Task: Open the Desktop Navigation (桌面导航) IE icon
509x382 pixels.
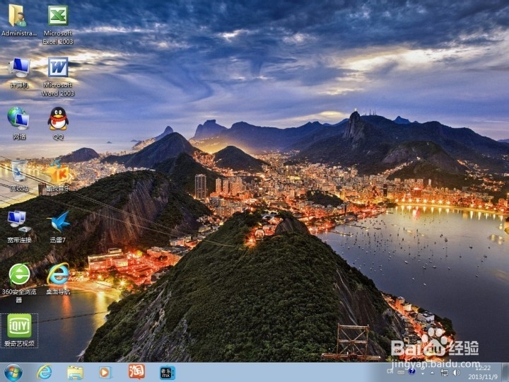Action: point(58,279)
